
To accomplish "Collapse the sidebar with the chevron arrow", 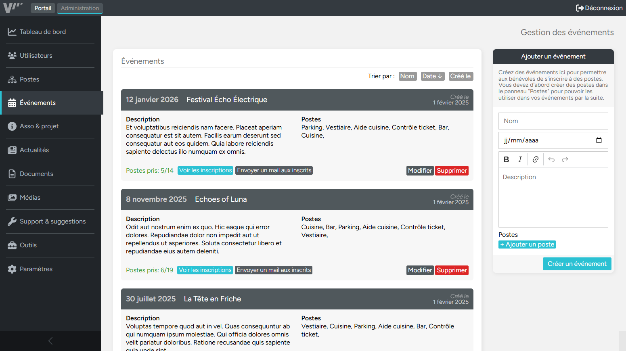I will point(50,341).
